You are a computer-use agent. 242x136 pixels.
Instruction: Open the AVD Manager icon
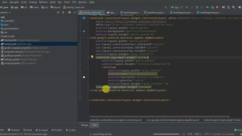coord(228,7)
